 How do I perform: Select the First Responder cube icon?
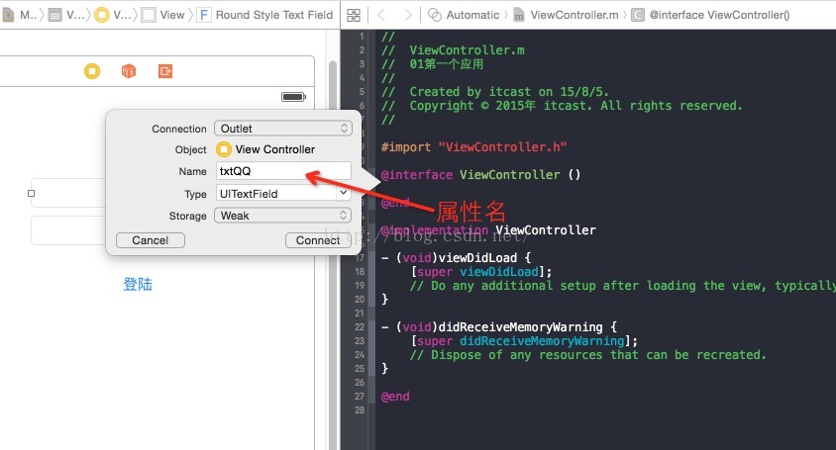[x=129, y=71]
